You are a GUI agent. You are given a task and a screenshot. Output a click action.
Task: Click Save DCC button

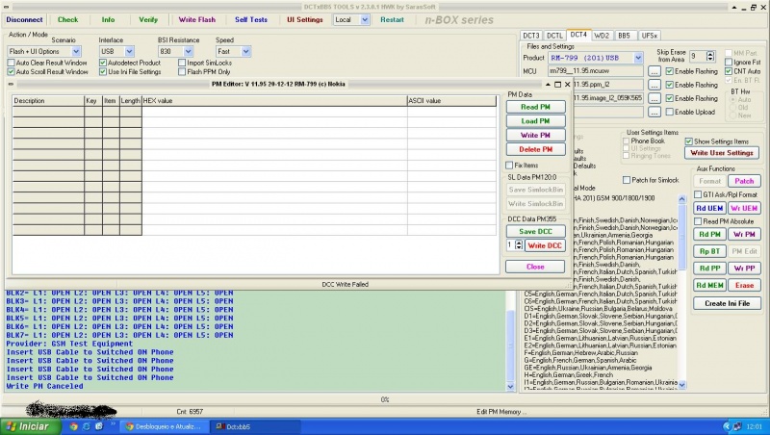[x=535, y=231]
